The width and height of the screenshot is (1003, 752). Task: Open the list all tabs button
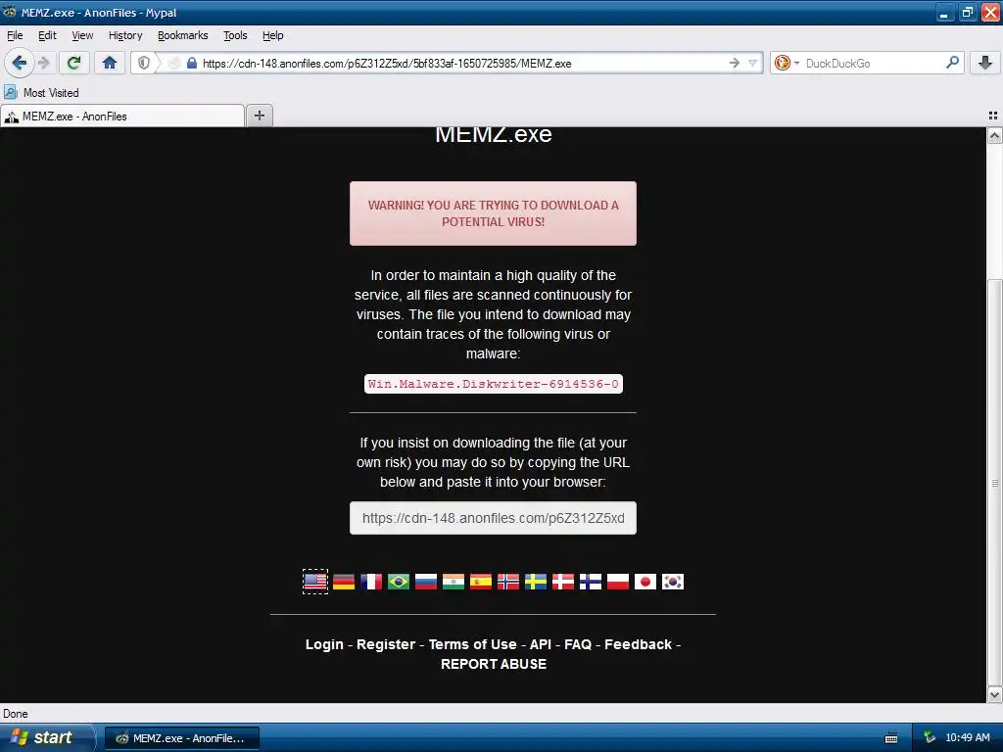[x=993, y=116]
